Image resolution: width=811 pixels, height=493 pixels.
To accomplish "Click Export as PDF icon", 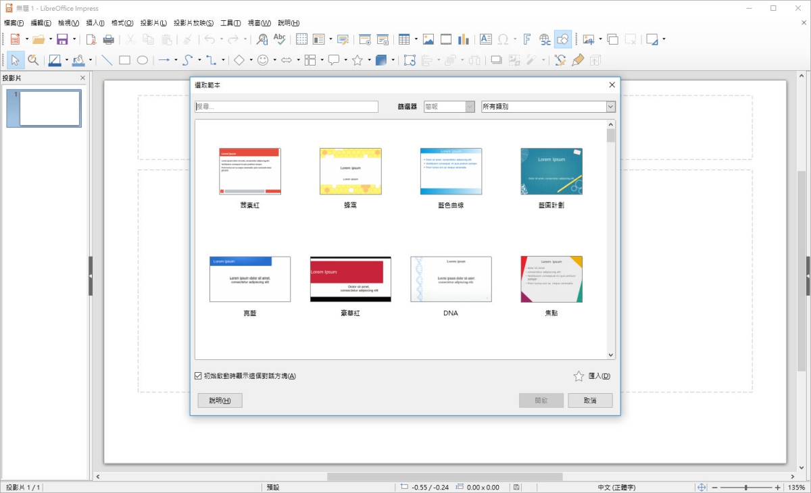I will [x=91, y=39].
